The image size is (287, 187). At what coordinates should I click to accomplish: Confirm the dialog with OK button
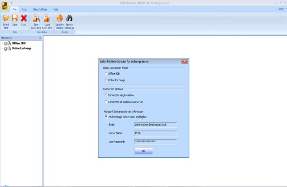(144, 151)
